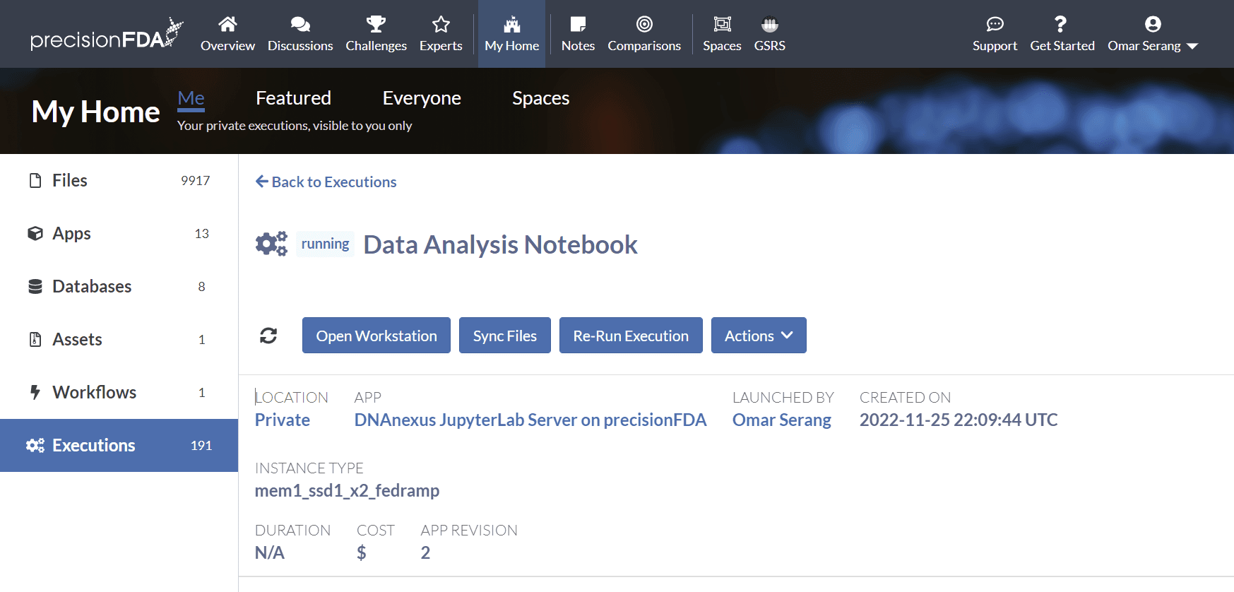Refresh execution with the circular arrows icon
This screenshot has width=1234, height=592.
tap(268, 336)
